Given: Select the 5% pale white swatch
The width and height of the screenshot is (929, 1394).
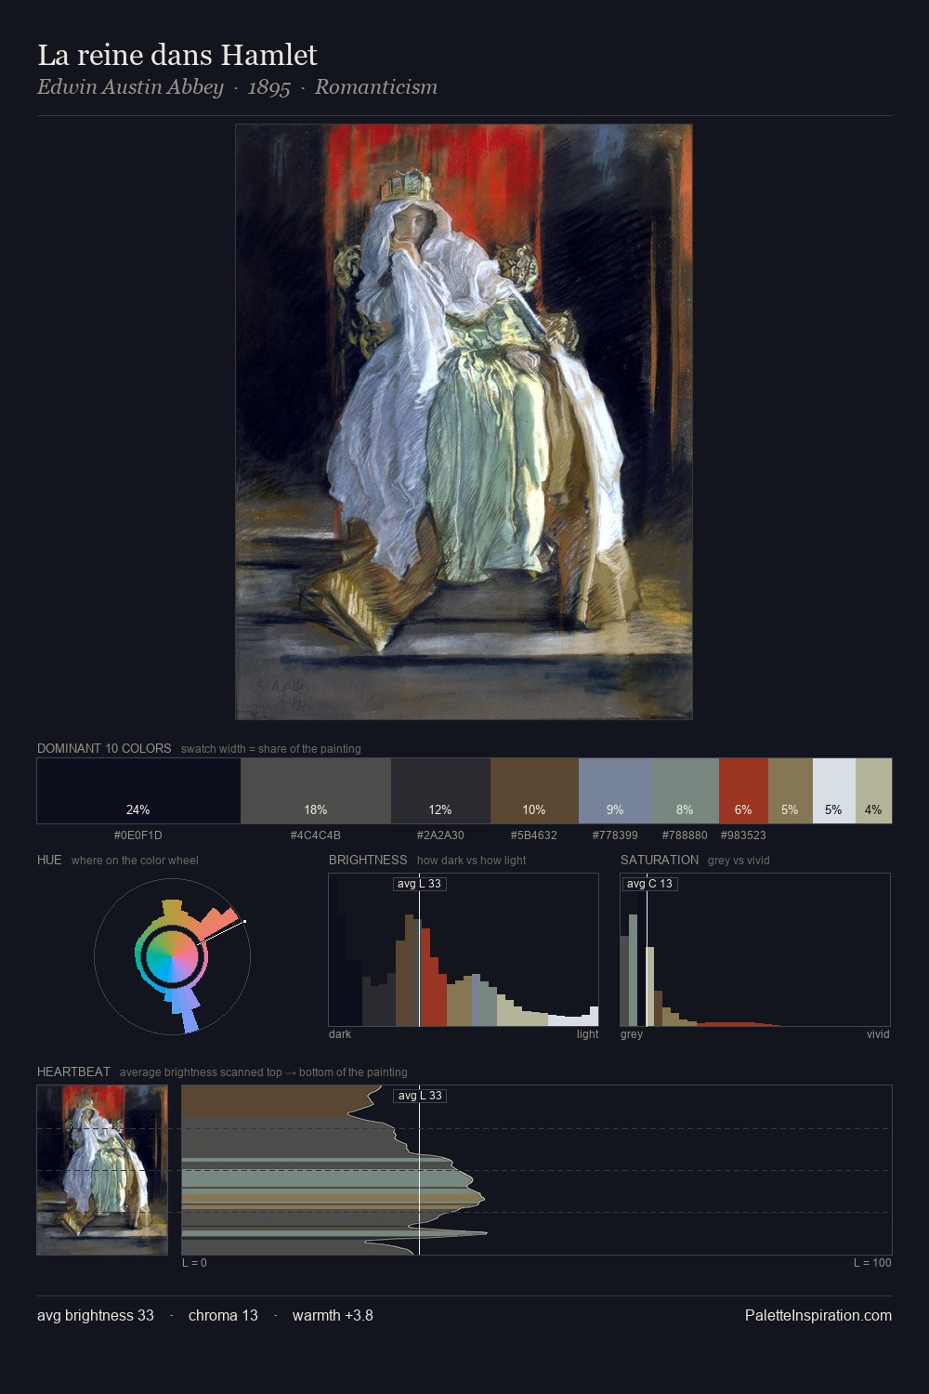Looking at the screenshot, I should (834, 791).
